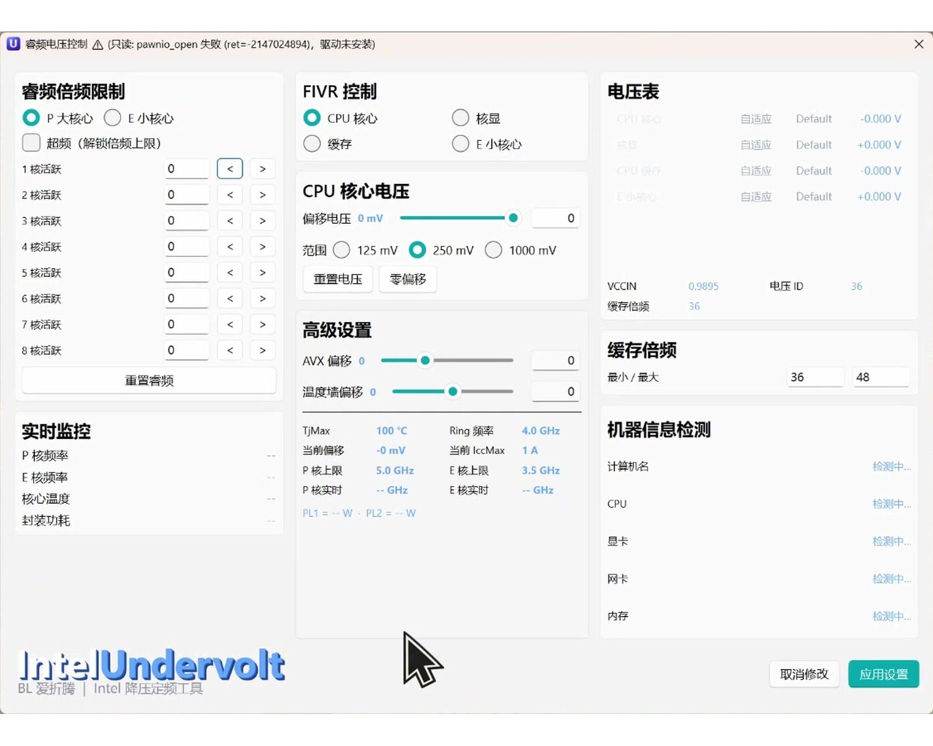Decrease the 6 核活跃 ratio with < button
Viewport: 933px width, 746px height.
(230, 298)
